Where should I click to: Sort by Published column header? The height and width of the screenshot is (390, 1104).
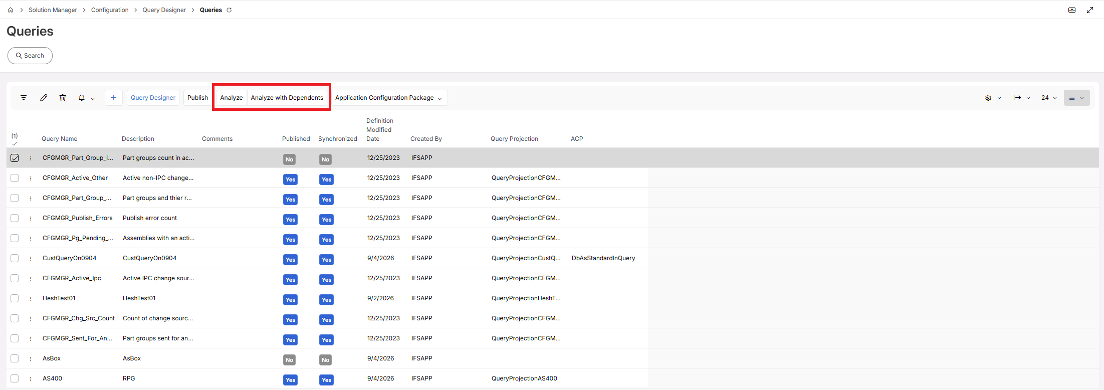pos(296,139)
